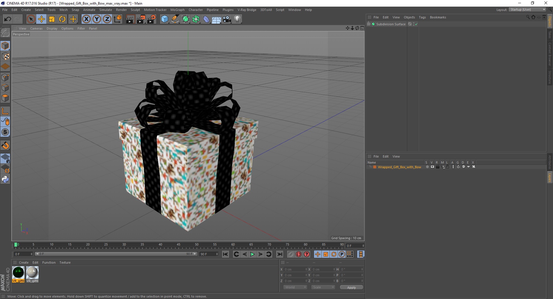Render the current view
Viewport: 553px width, 299px height.
coord(130,19)
